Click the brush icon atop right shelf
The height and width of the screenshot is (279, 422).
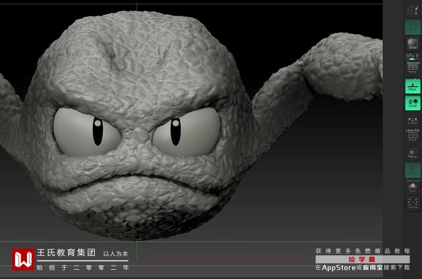click(413, 11)
